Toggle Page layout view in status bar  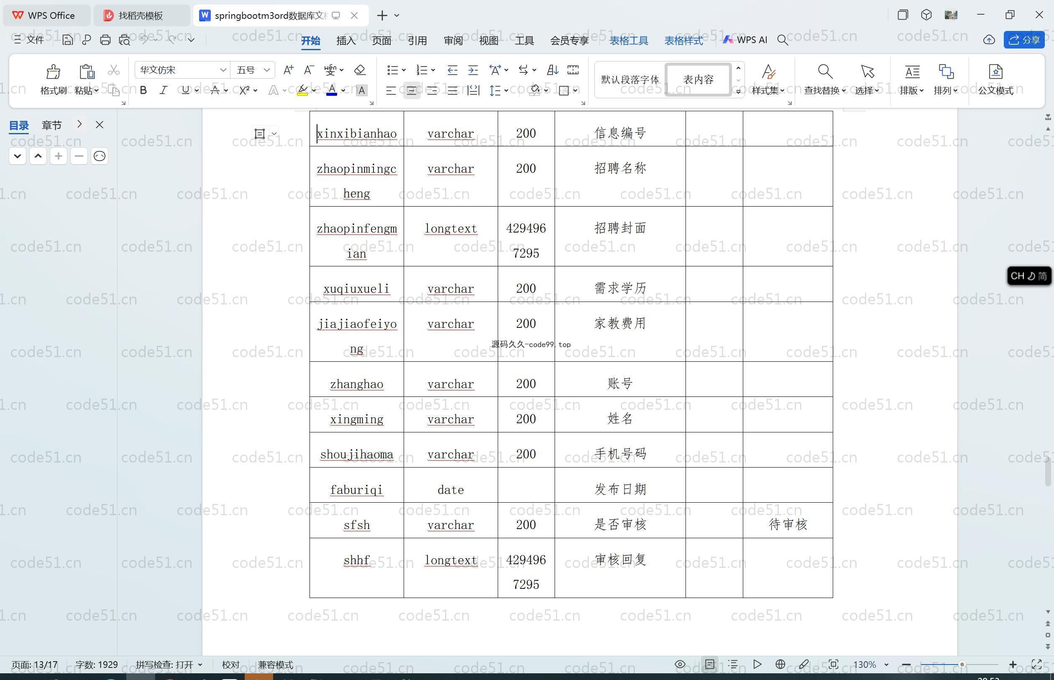(x=710, y=664)
